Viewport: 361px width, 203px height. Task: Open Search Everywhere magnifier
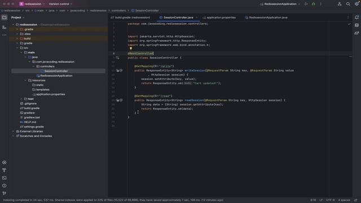coord(348,4)
